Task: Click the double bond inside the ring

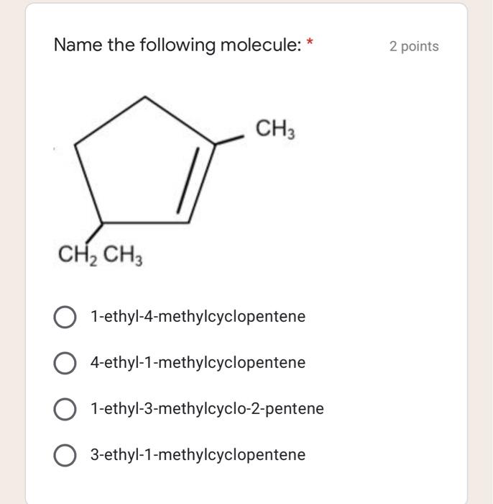Action: 188,180
